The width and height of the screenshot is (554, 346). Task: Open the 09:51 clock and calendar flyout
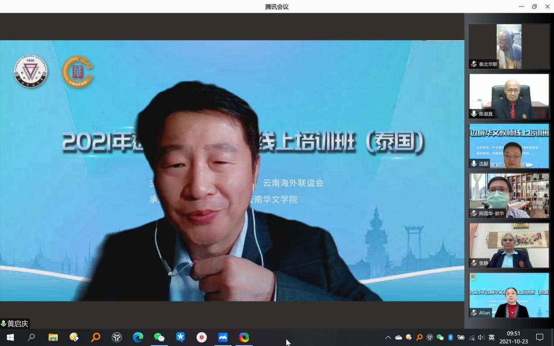(x=513, y=337)
